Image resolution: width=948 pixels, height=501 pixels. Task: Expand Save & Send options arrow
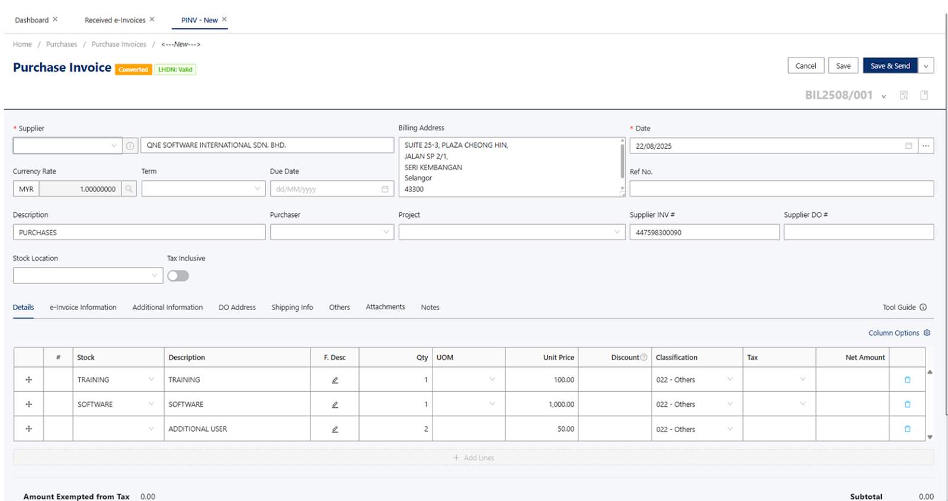(926, 66)
